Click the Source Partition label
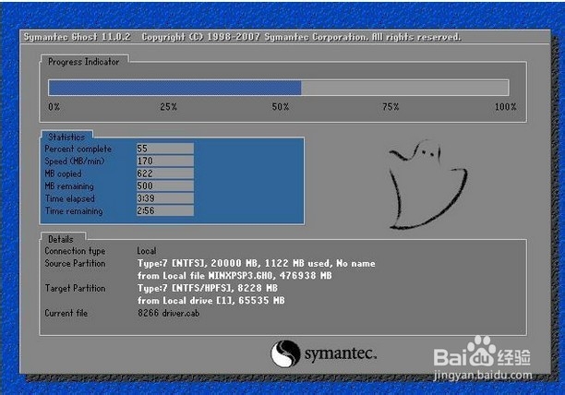 (75, 263)
